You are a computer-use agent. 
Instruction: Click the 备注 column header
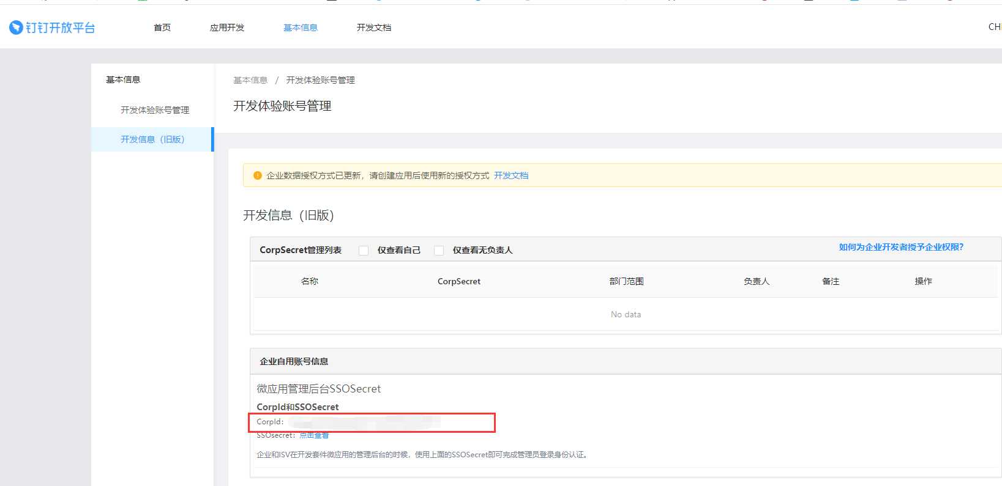[831, 281]
